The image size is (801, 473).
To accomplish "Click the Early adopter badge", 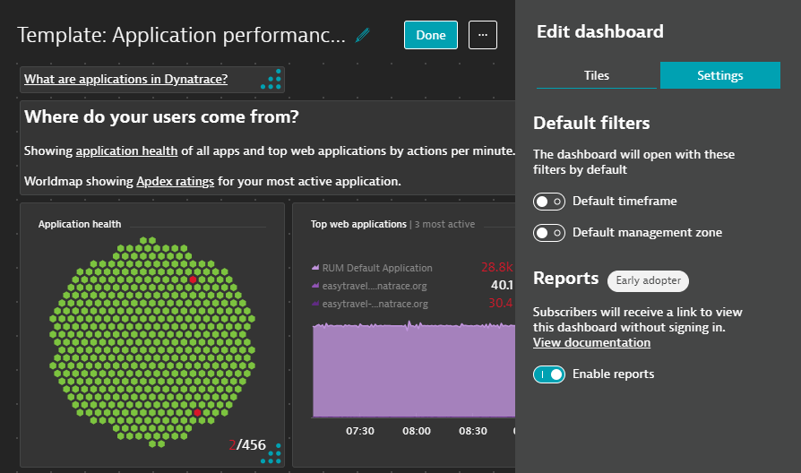I will tap(648, 281).
